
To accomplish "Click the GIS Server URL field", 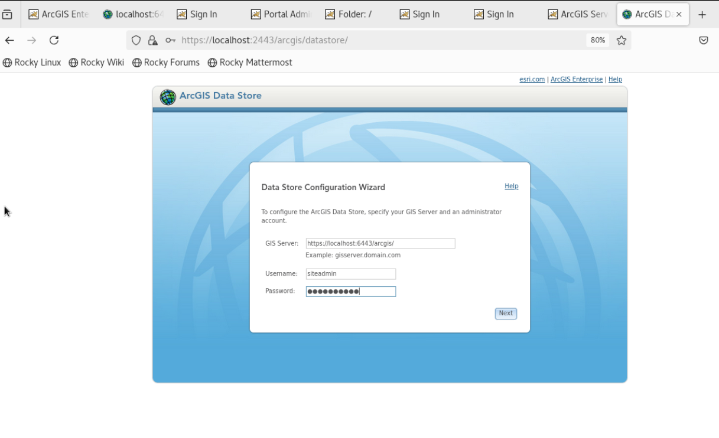I will pos(380,243).
